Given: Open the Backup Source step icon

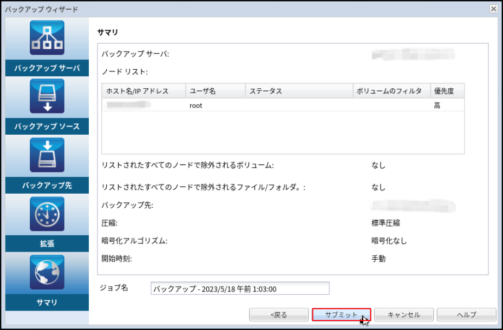Looking at the screenshot, I should click(x=47, y=96).
